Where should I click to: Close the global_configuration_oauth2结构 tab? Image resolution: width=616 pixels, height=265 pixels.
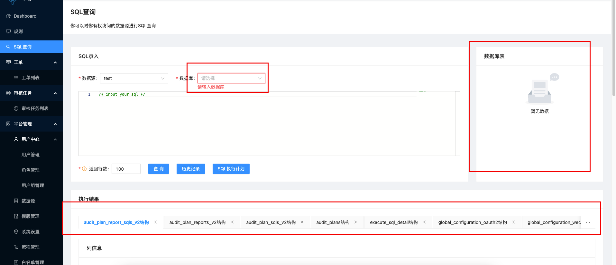pos(513,222)
